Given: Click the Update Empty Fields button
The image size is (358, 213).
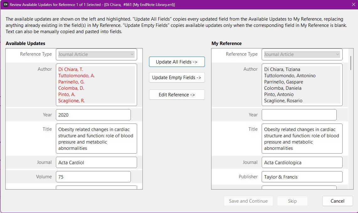Looking at the screenshot, I should pyautogui.click(x=177, y=77).
